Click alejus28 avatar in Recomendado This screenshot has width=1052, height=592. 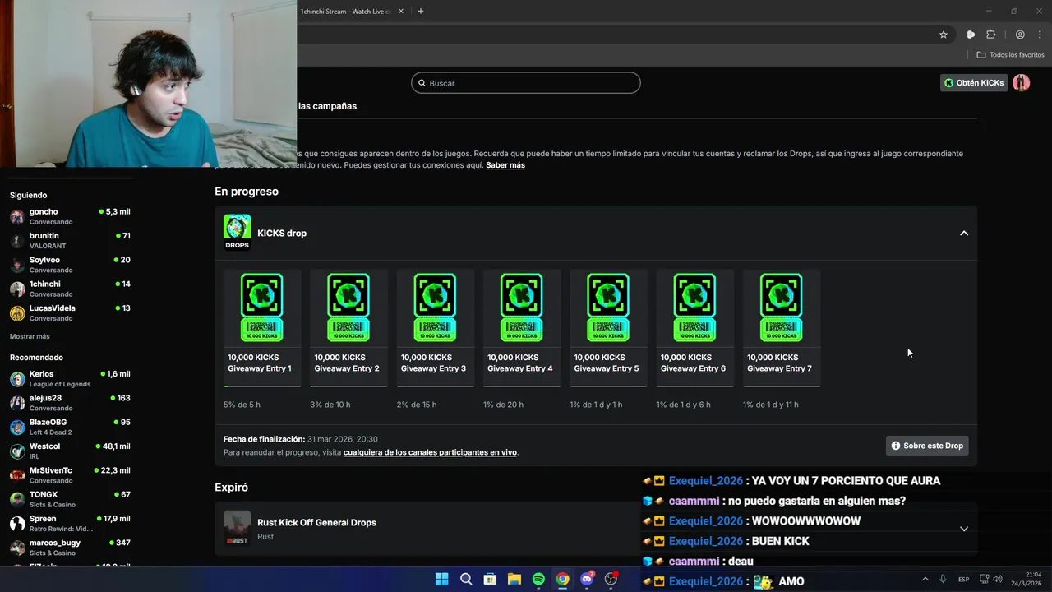[17, 403]
